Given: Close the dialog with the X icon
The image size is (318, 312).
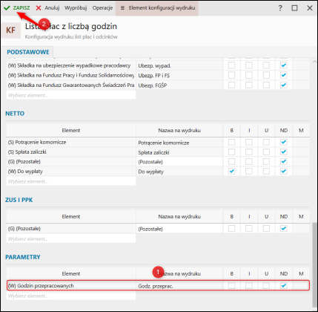Looking at the screenshot, I should tap(310, 8).
